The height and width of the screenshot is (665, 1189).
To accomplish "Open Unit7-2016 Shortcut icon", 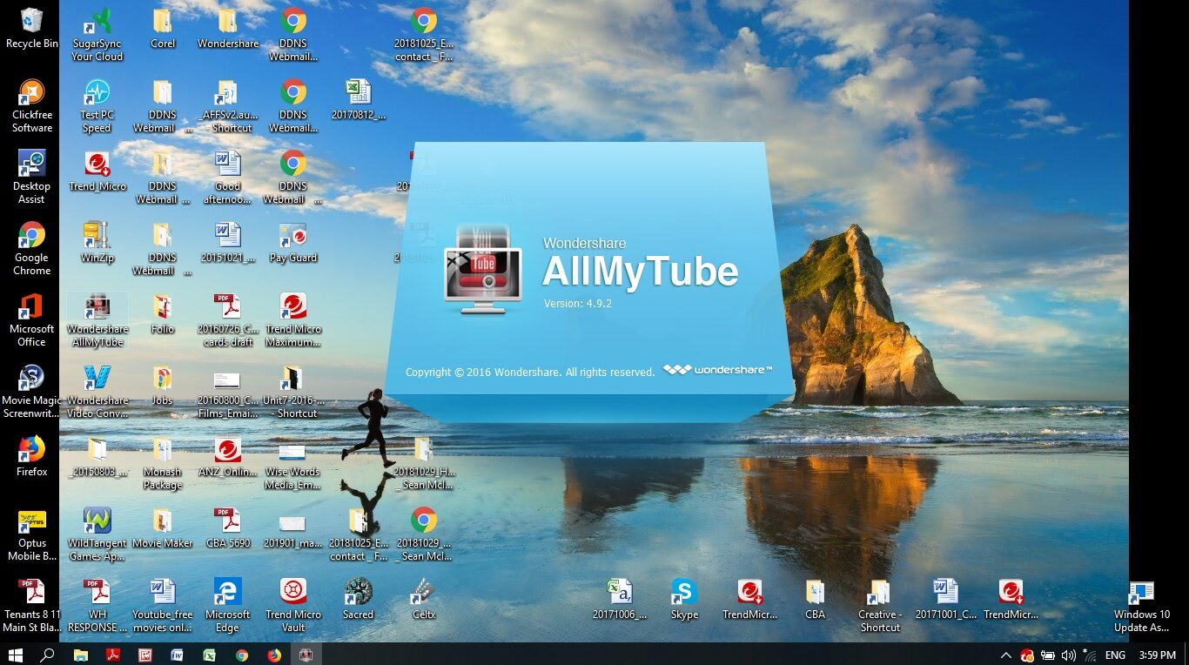I will tap(293, 392).
